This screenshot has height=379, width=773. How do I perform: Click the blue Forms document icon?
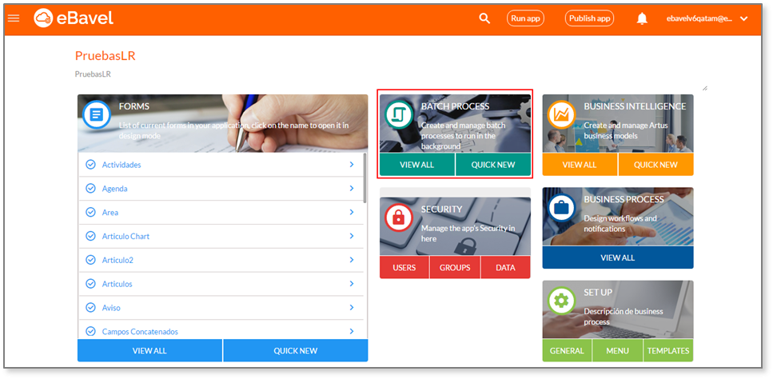click(x=96, y=115)
